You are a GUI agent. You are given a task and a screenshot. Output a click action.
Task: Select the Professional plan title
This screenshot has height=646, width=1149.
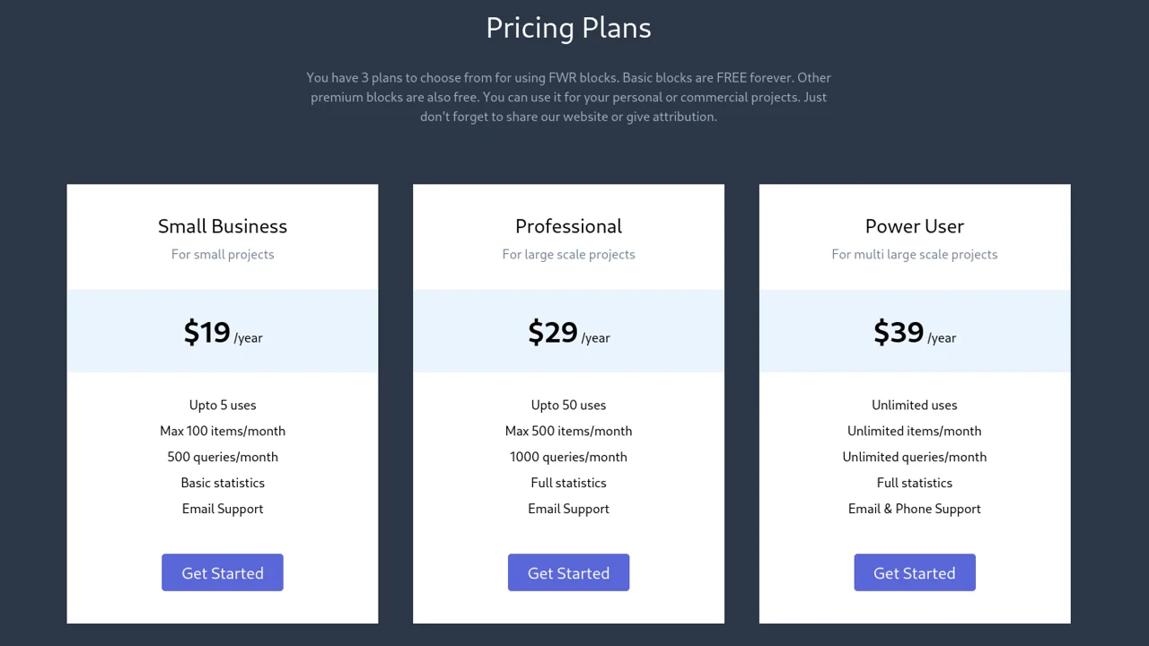coord(568,226)
